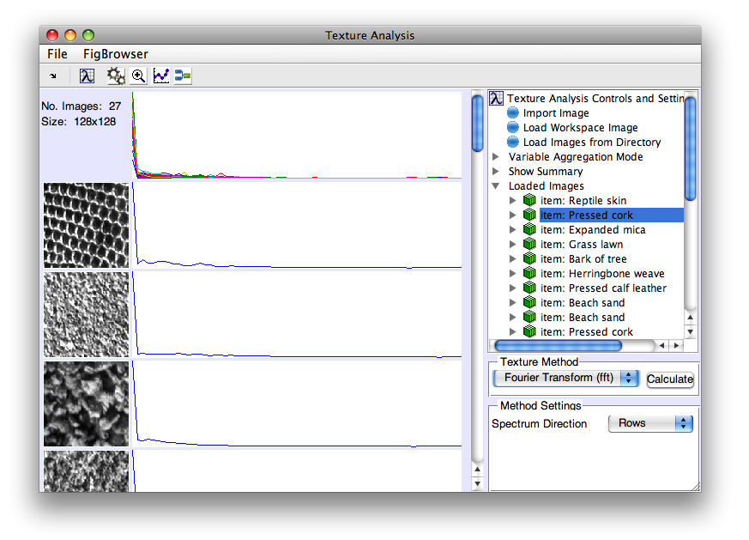Screen dimensions: 749x540
Task: Open the File menu
Action: pyautogui.click(x=57, y=54)
